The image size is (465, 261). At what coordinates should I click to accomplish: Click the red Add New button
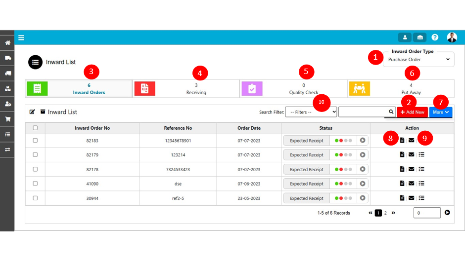[x=412, y=112]
